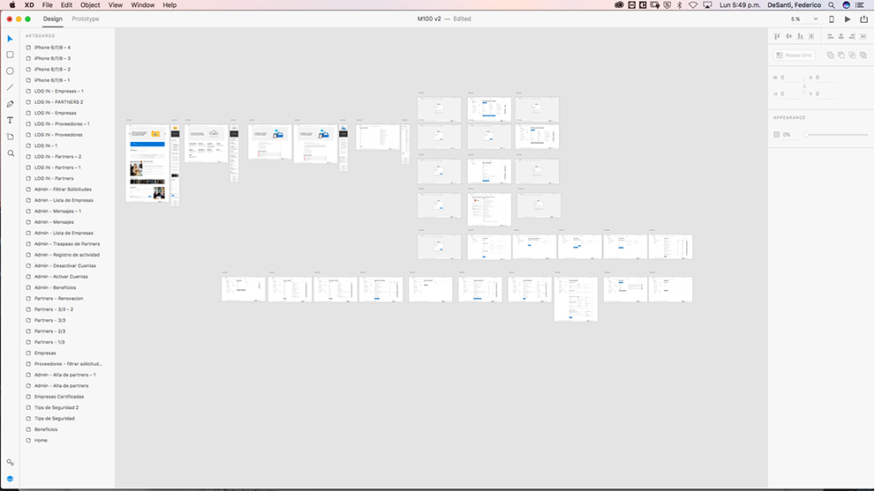Select the Line tool
The width and height of the screenshot is (875, 491).
pos(11,87)
